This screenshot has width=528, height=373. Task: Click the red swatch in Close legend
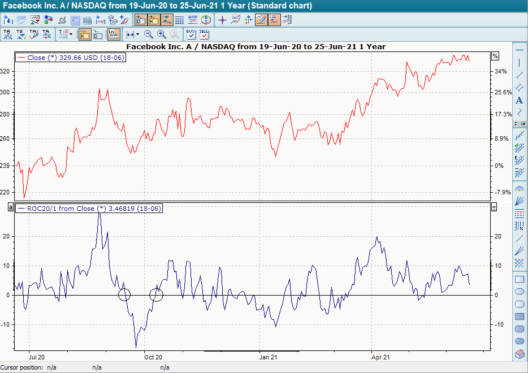click(21, 58)
